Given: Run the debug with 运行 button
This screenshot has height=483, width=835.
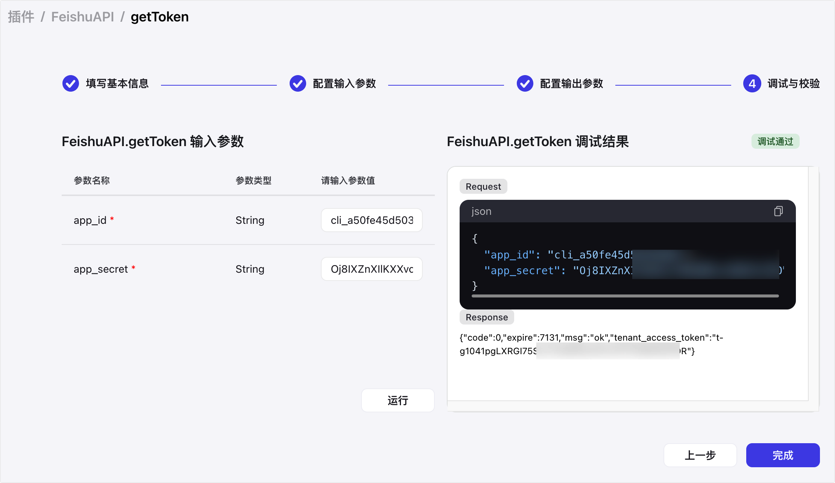Looking at the screenshot, I should pyautogui.click(x=398, y=400).
